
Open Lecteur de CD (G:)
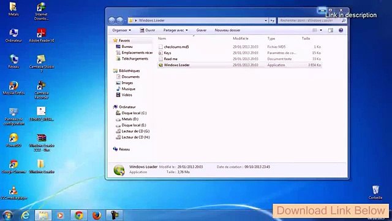point(135,131)
